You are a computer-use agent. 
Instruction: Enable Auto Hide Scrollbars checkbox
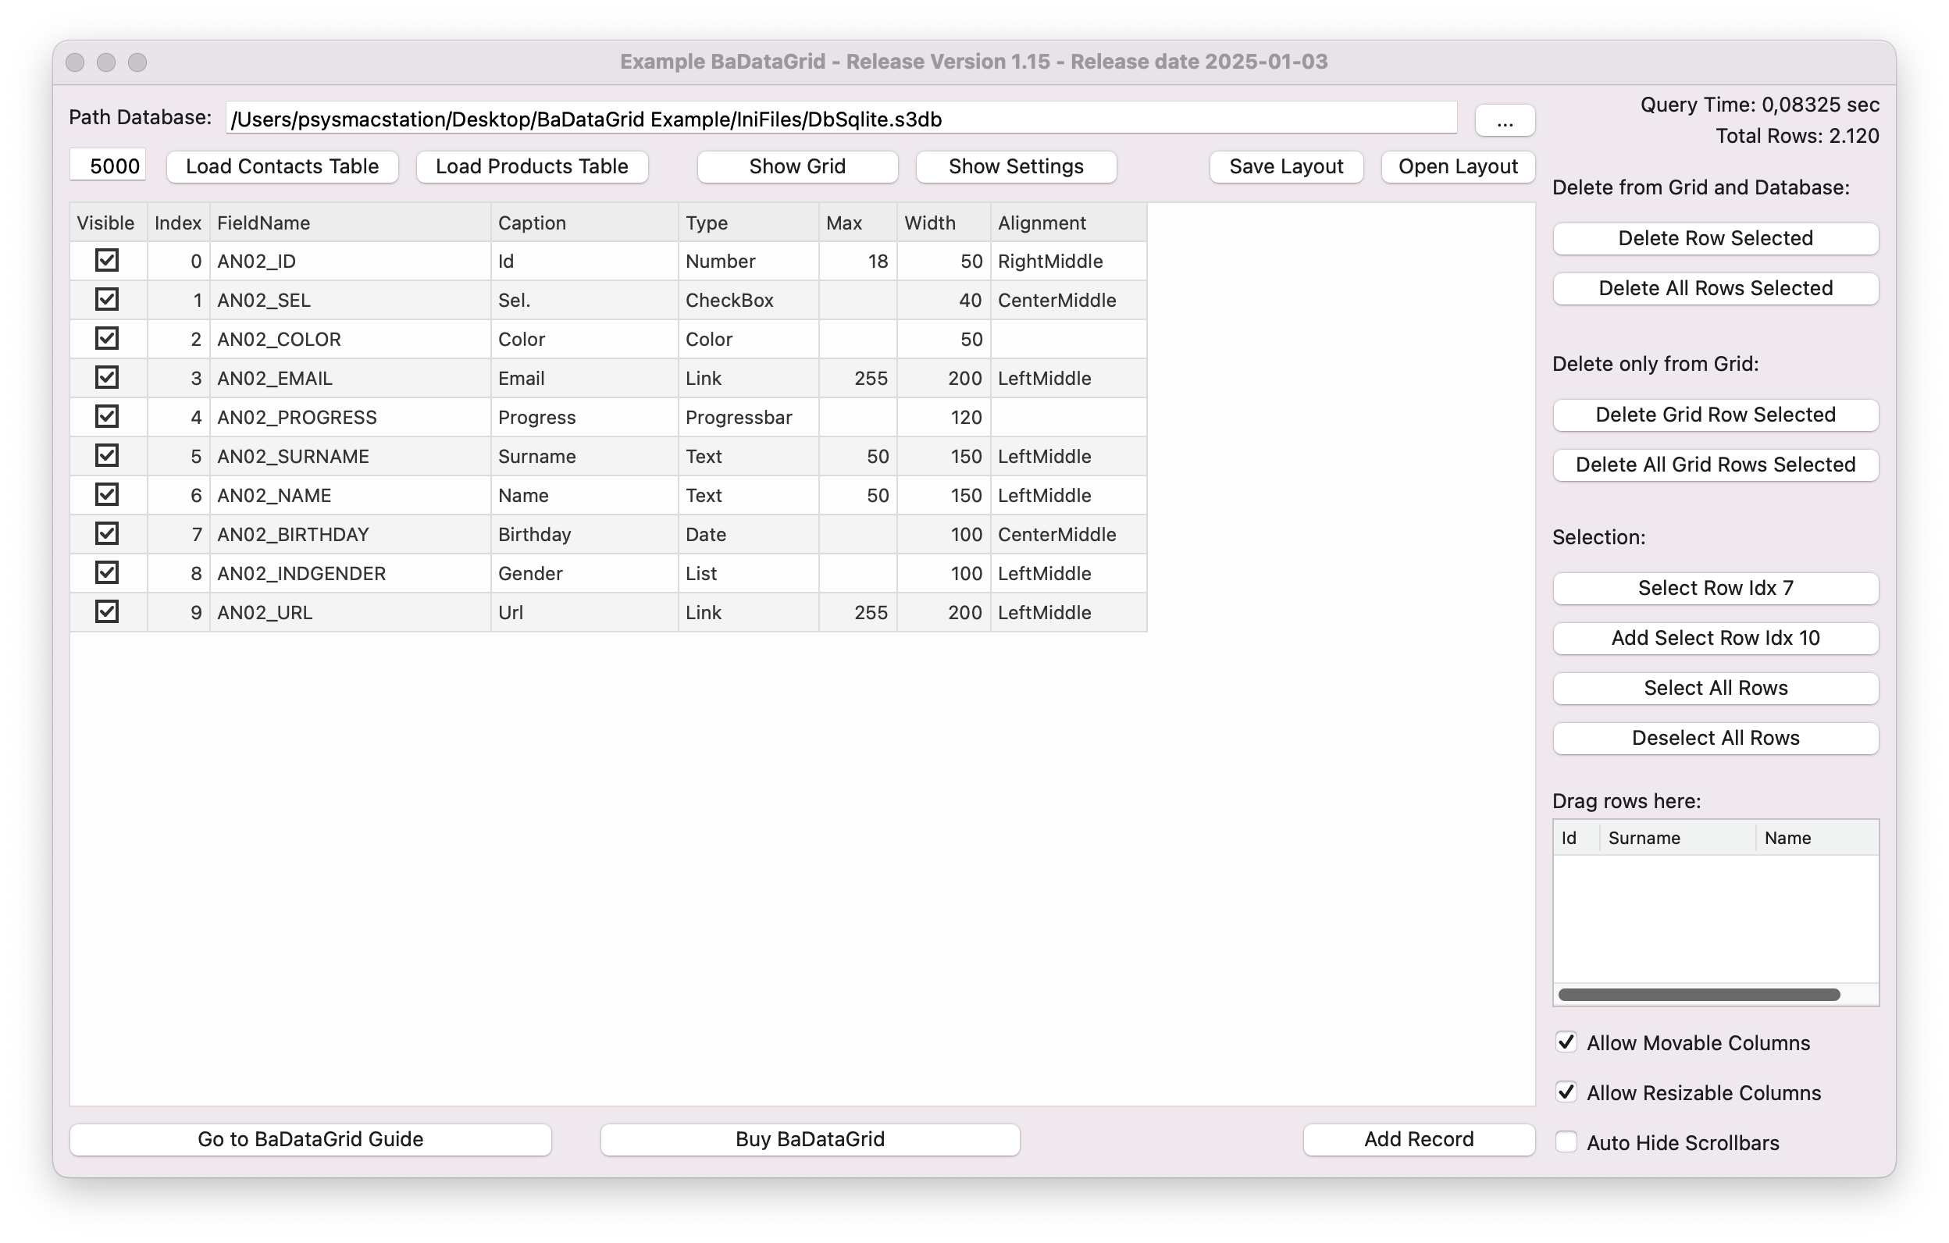pyautogui.click(x=1566, y=1141)
